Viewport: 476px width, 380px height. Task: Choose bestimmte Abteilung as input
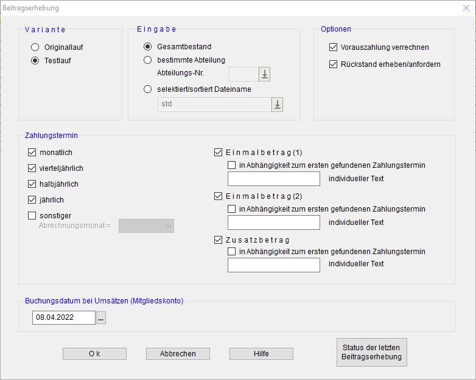click(147, 60)
